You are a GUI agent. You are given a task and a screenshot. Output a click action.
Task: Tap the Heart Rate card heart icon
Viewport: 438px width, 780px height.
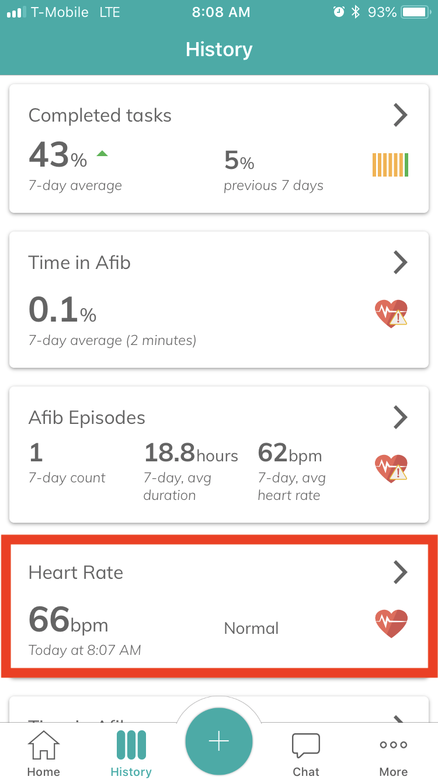coord(391,623)
